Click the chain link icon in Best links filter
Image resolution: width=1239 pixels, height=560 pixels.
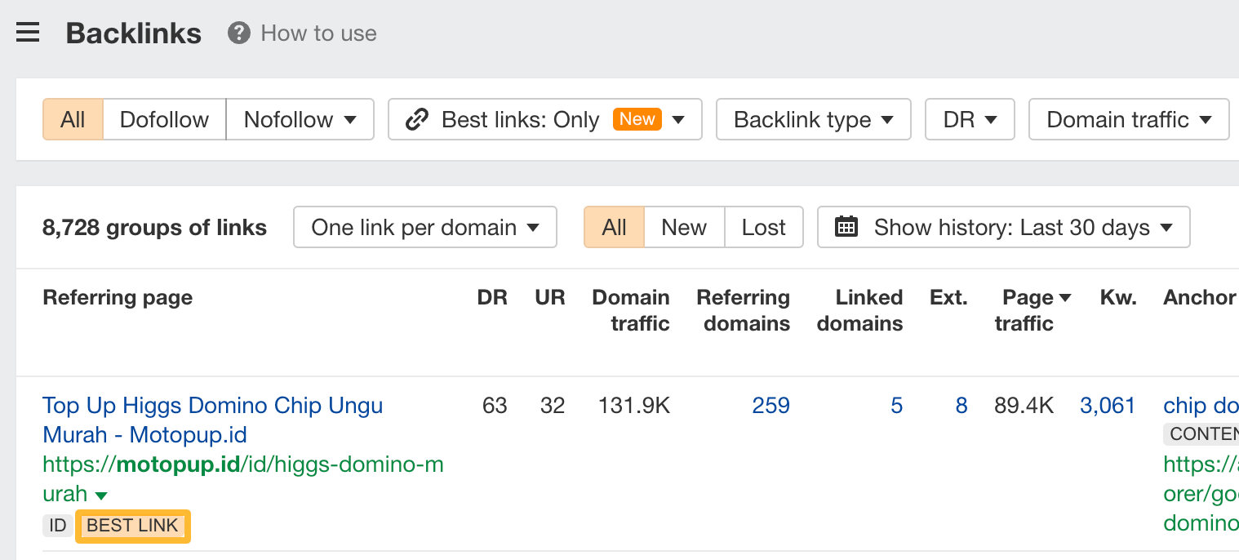(417, 119)
